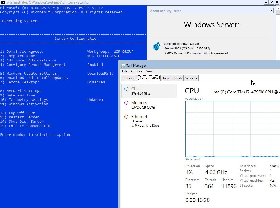This screenshot has height=208, width=280.
Task: Select the Ethernet sidebar entry
Action: coord(149,121)
